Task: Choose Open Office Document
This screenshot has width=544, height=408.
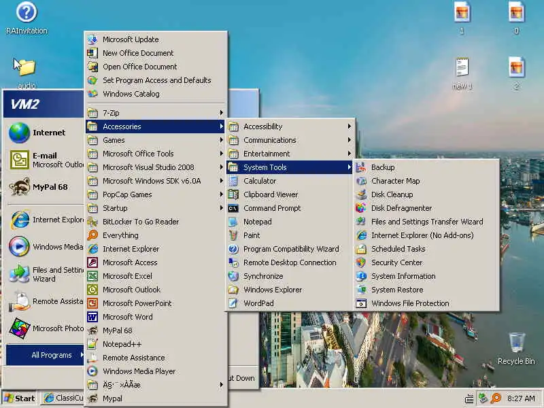Action: 156,67
